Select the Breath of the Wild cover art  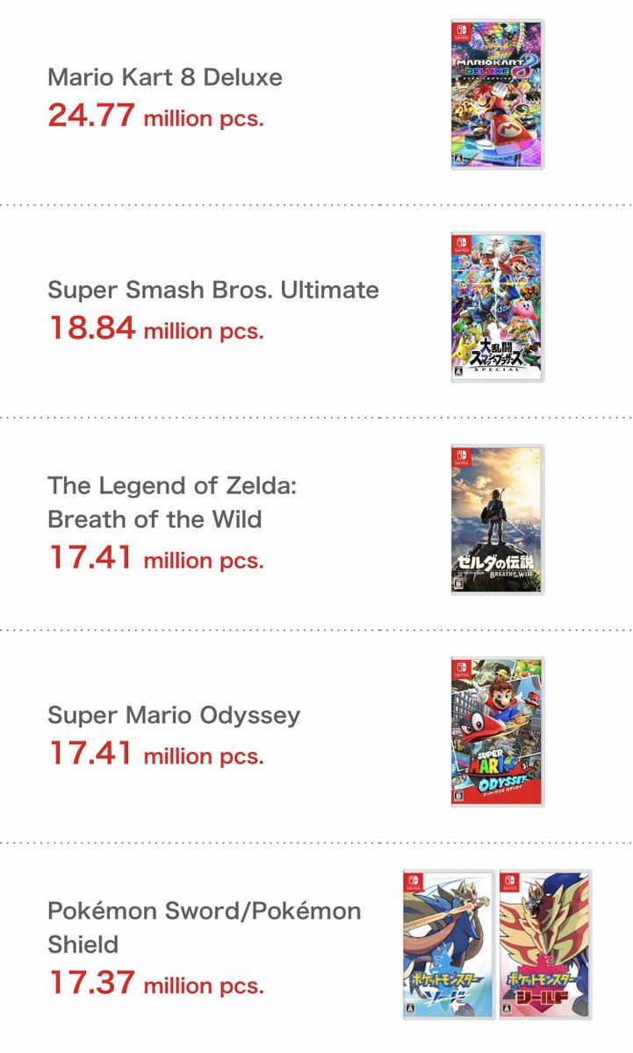pos(497,519)
